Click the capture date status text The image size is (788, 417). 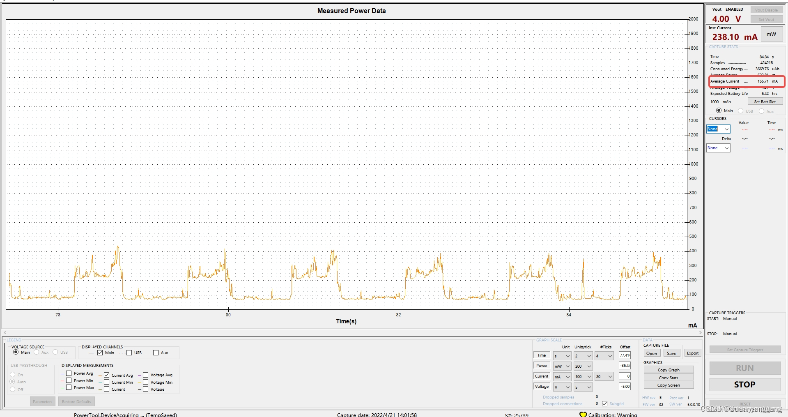click(x=377, y=415)
